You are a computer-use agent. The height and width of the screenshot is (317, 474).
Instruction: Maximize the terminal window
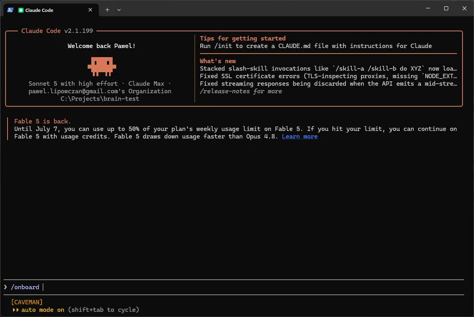coord(446,8)
